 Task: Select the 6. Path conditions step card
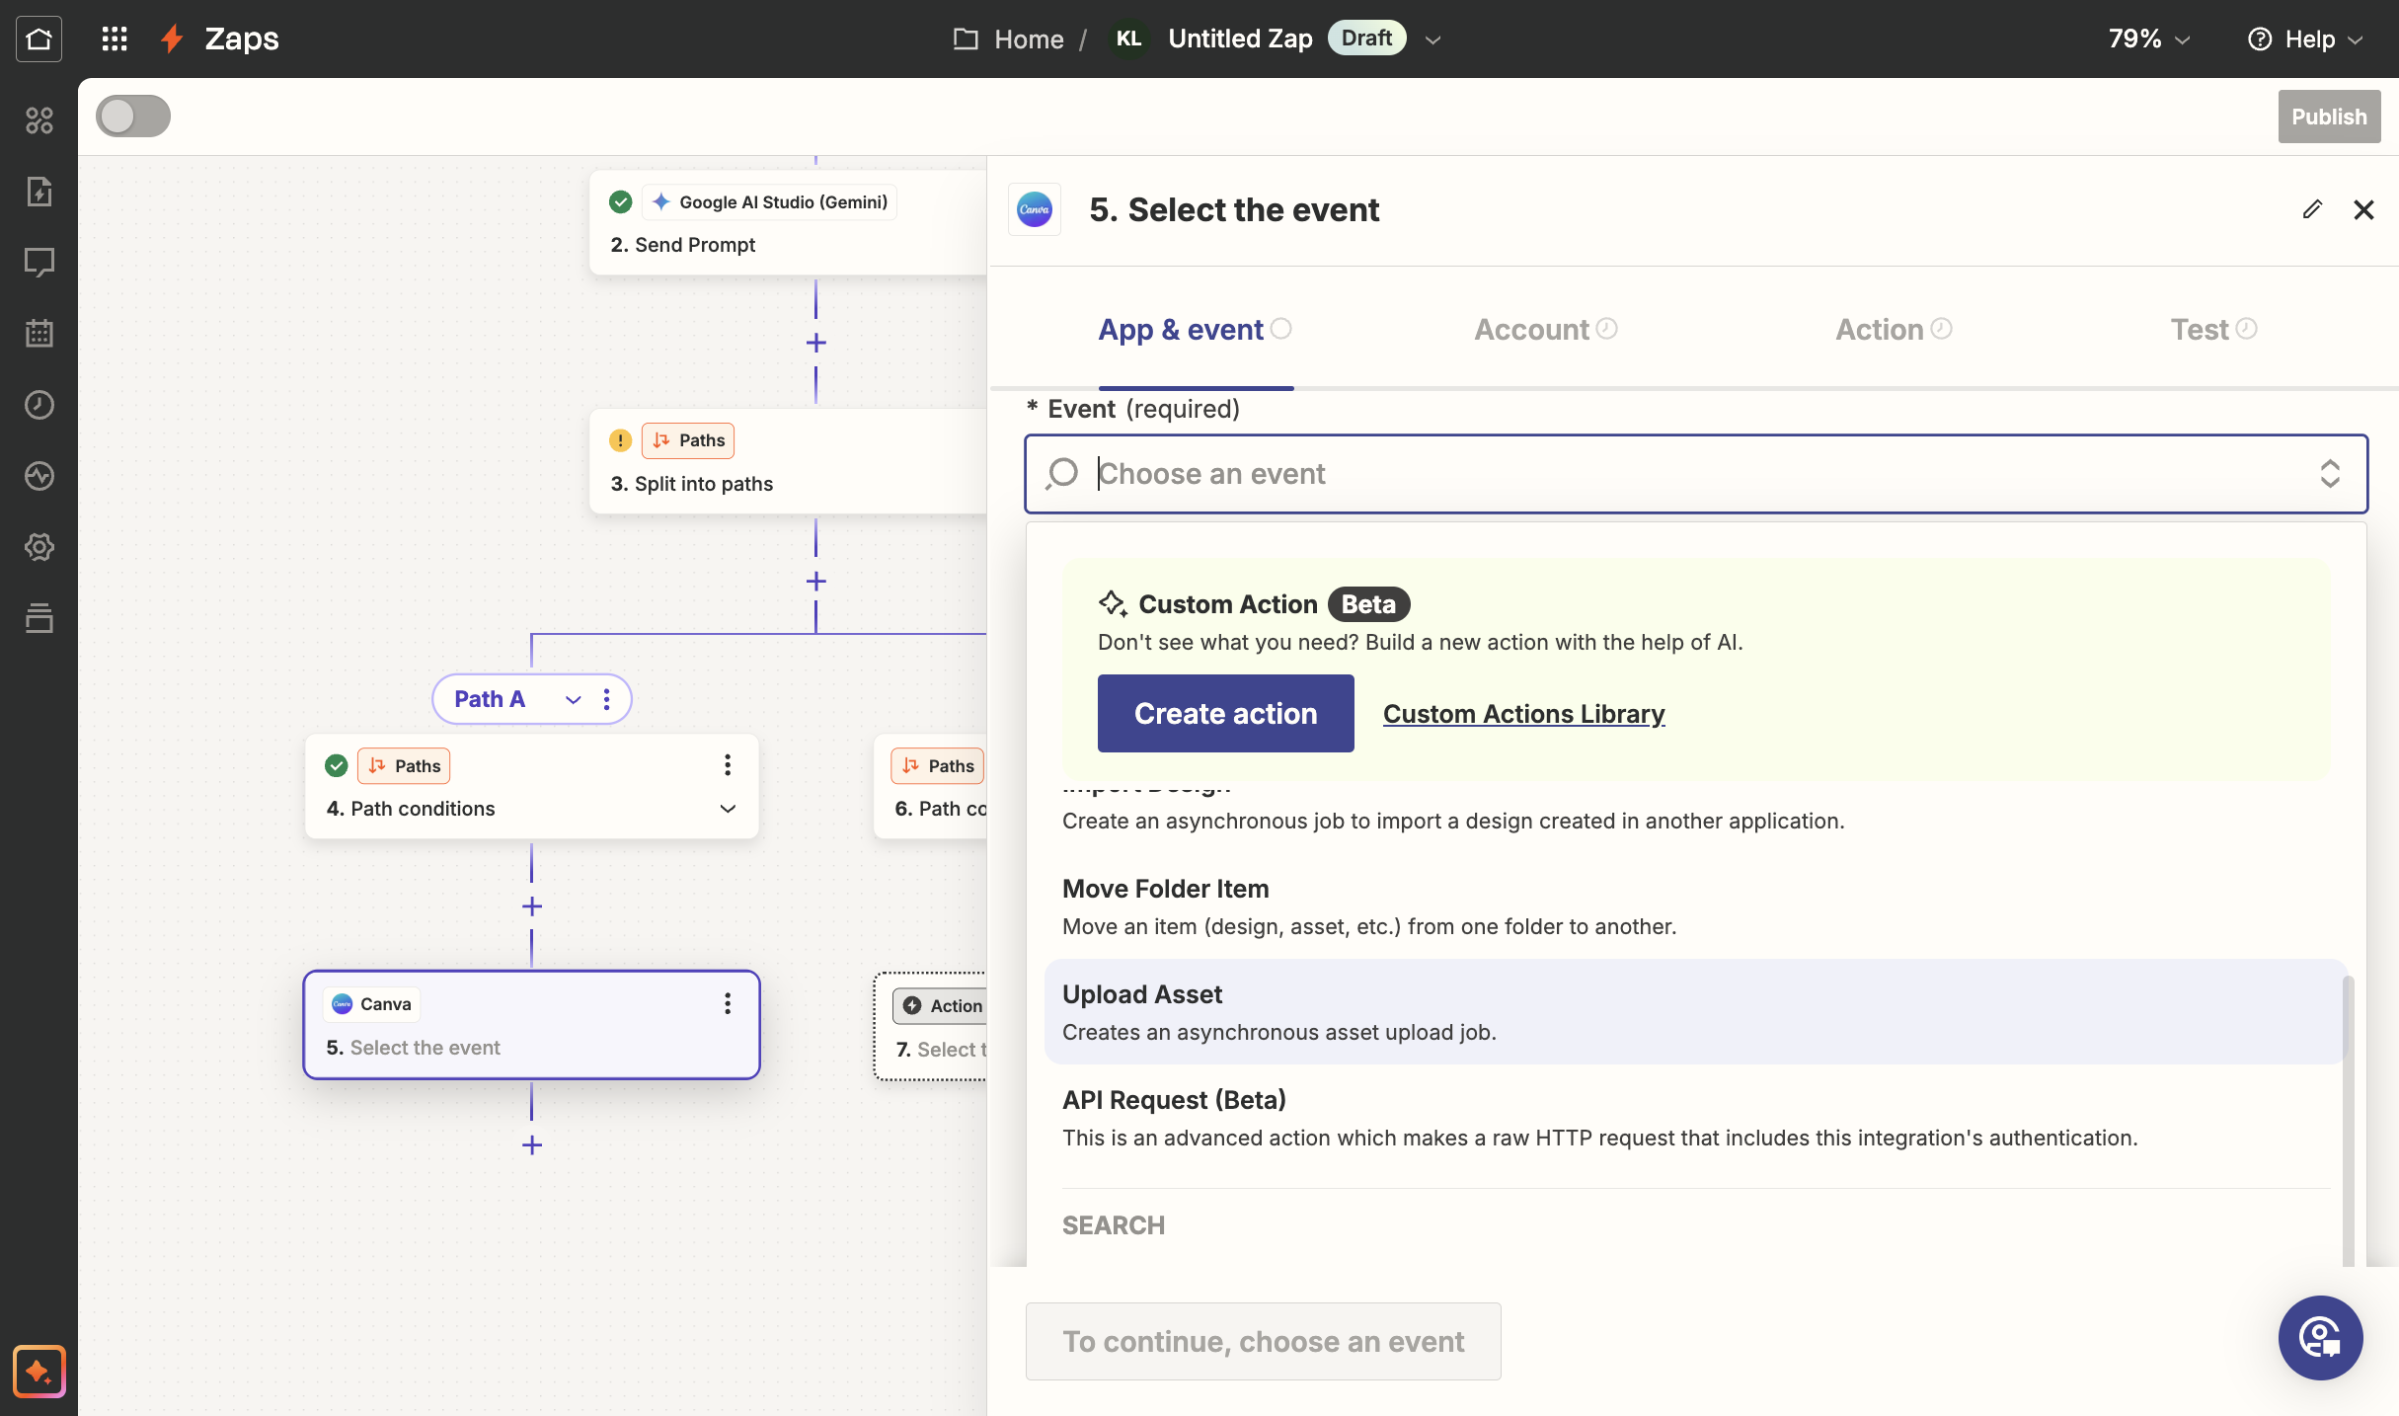click(x=930, y=786)
